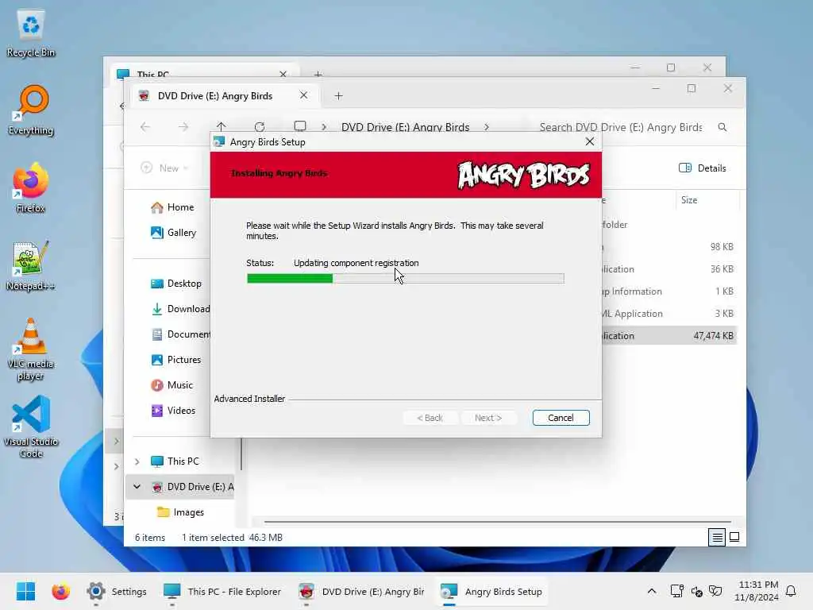Go up one folder level
Image resolution: width=813 pixels, height=610 pixels.
click(x=222, y=127)
